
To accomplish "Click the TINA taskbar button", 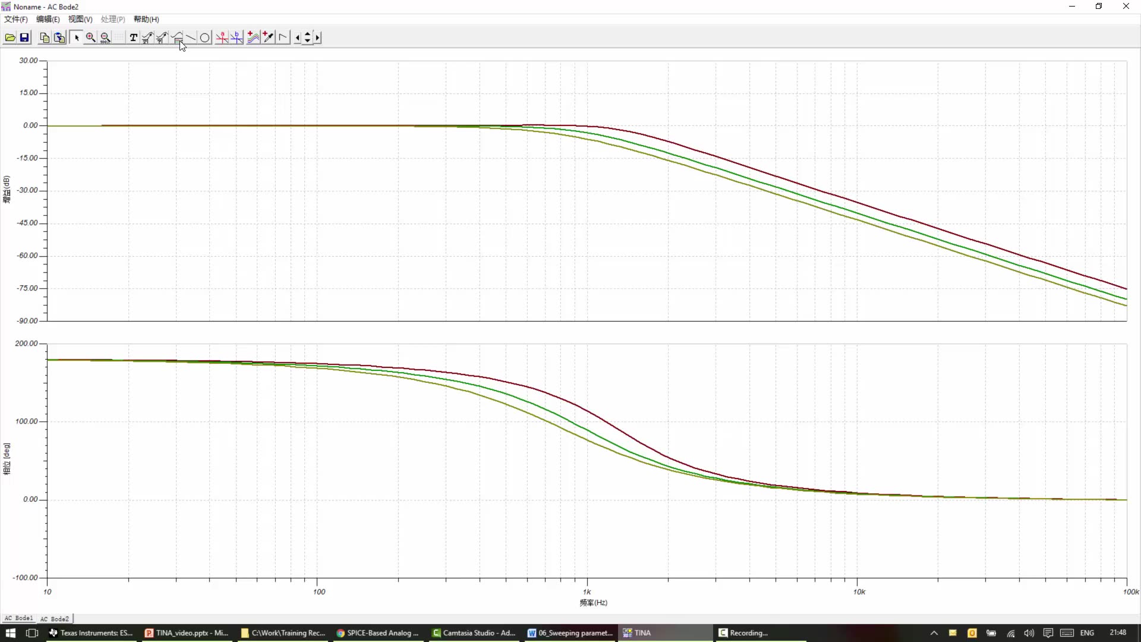I will 666,633.
